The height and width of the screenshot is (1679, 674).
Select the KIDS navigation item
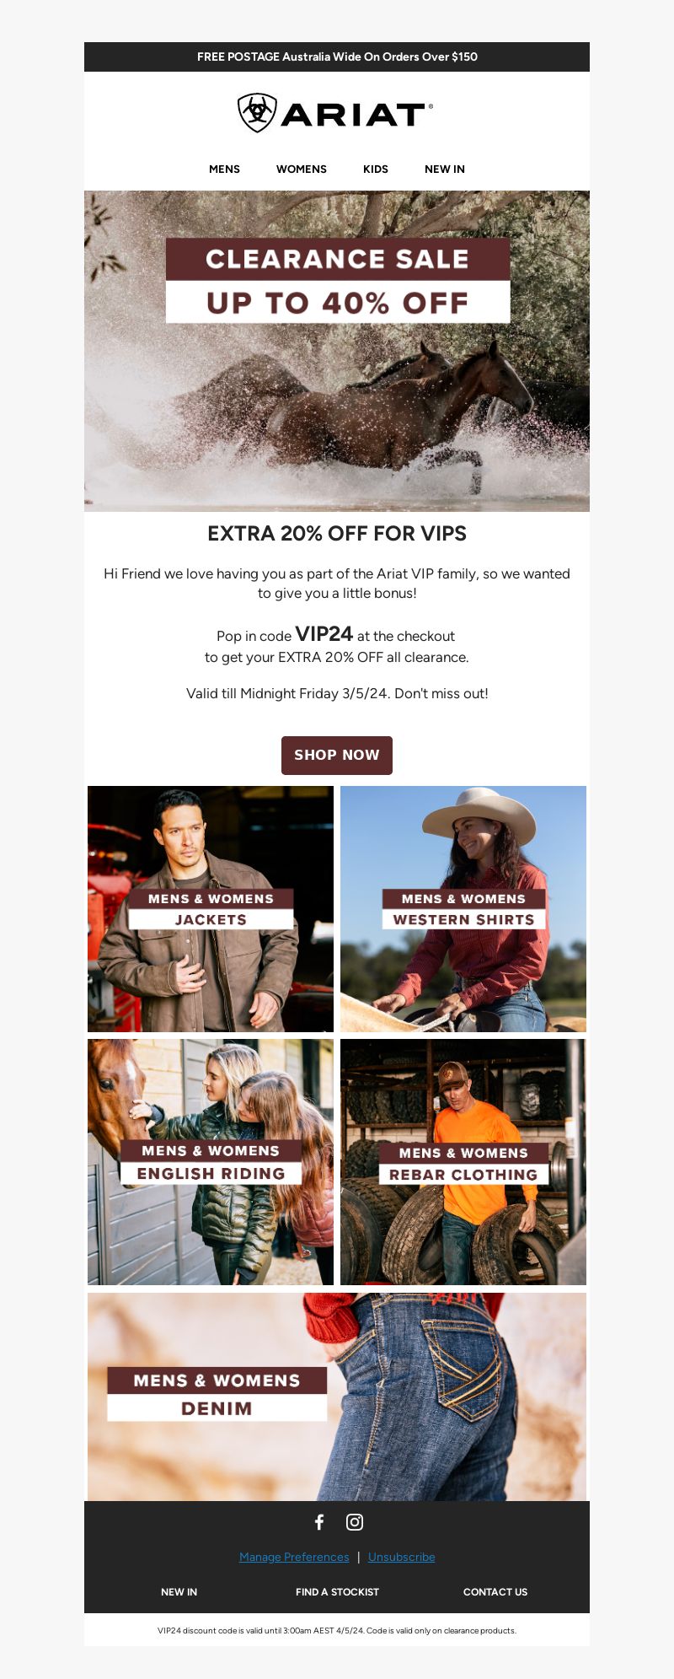pyautogui.click(x=376, y=169)
